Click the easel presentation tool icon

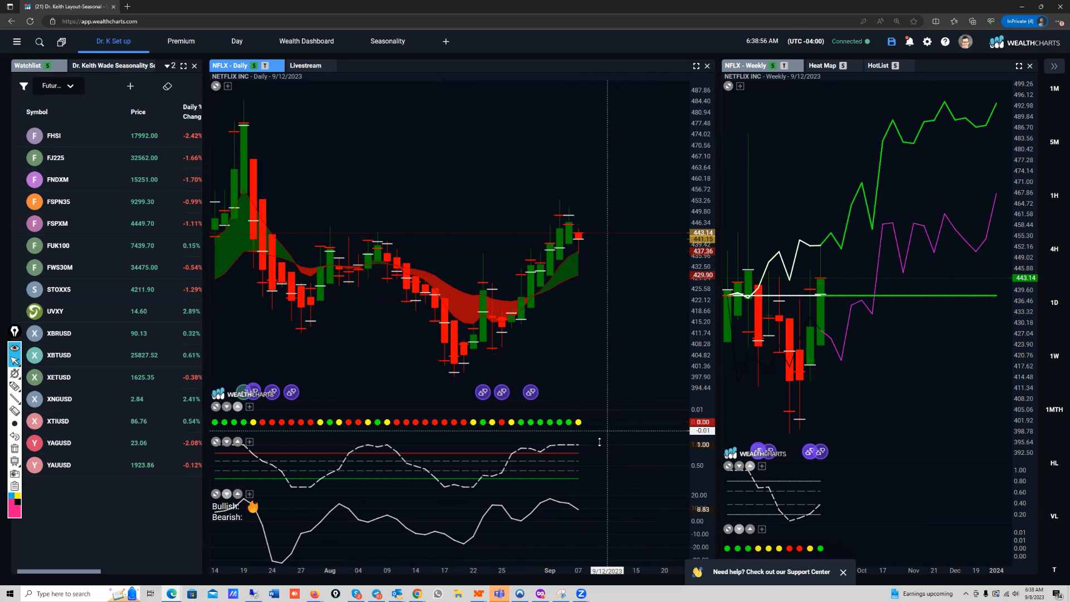coord(14,461)
